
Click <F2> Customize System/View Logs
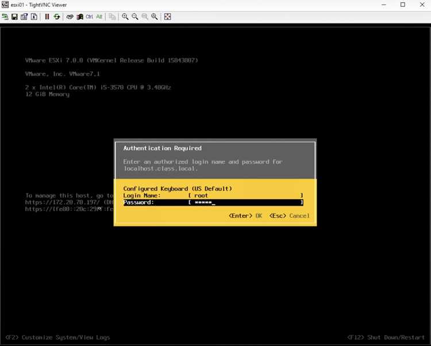[x=57, y=337]
